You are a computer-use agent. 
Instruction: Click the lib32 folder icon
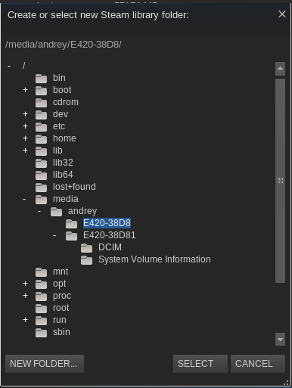41,163
